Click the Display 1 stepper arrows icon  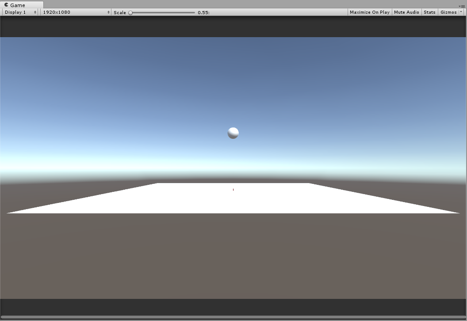click(x=35, y=12)
